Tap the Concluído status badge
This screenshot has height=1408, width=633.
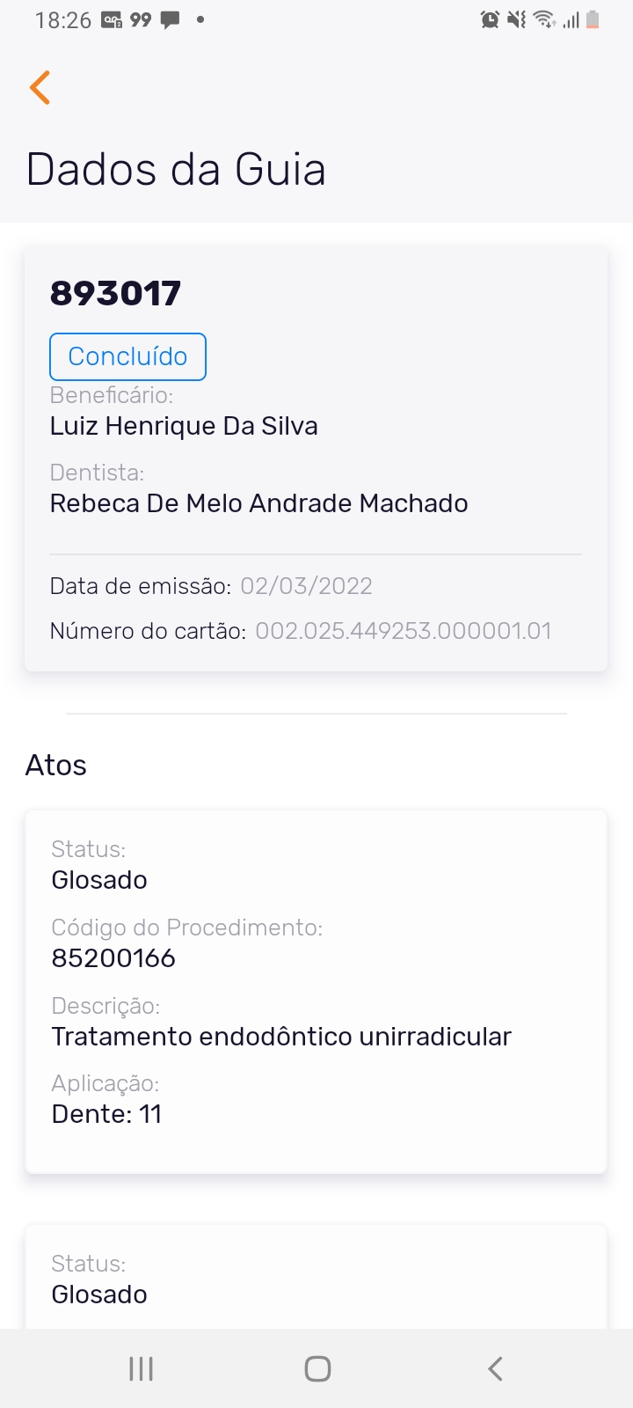(127, 356)
